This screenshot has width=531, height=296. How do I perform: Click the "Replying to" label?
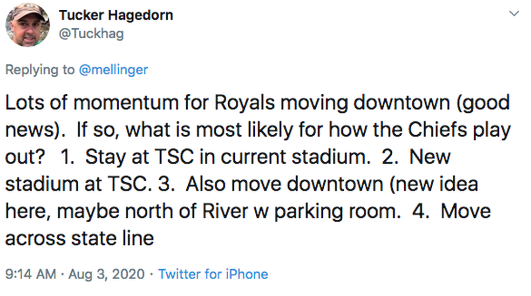tap(40, 70)
